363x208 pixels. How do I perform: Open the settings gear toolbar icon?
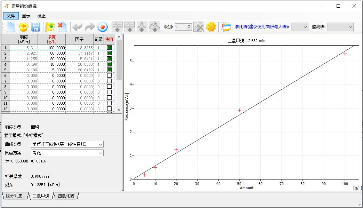tap(211, 27)
